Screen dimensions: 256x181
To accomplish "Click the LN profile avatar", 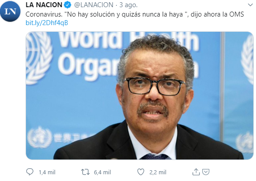I will (x=10, y=11).
